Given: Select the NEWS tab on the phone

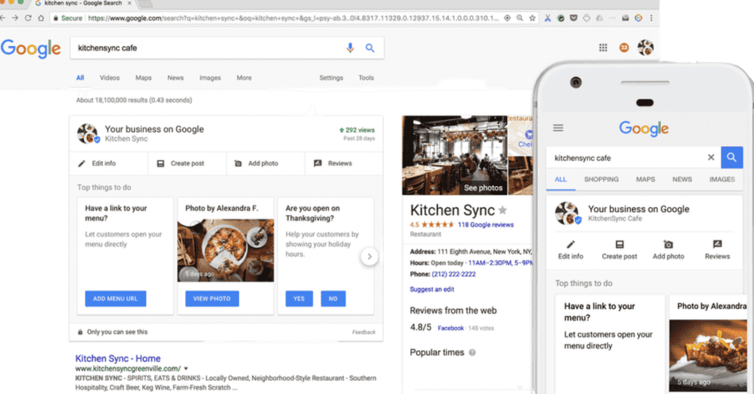Looking at the screenshot, I should (x=682, y=179).
